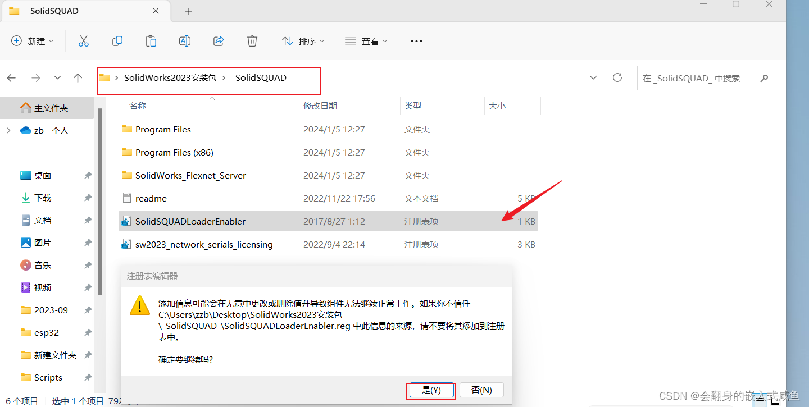Open 新建文件夹 in the sidebar

point(55,355)
